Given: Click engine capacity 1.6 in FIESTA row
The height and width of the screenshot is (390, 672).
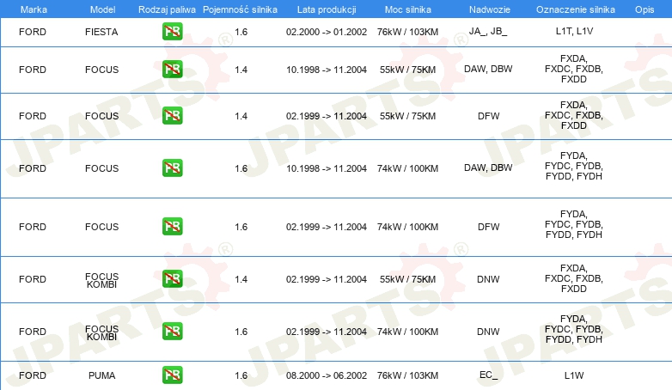Looking at the screenshot, I should pos(241,32).
